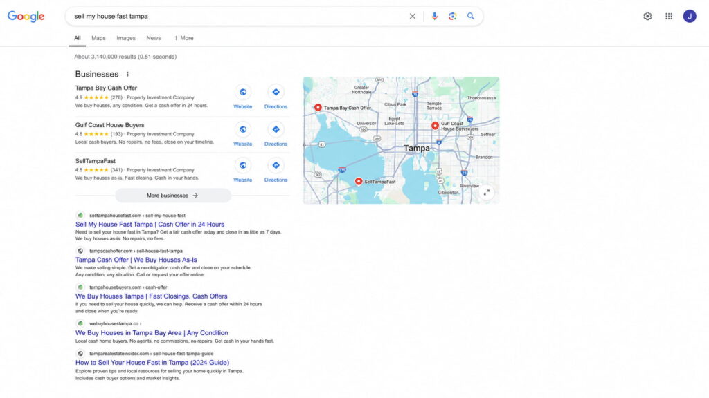Screen dimensions: 709x398
Task: Click More businesses button
Action: click(x=172, y=196)
